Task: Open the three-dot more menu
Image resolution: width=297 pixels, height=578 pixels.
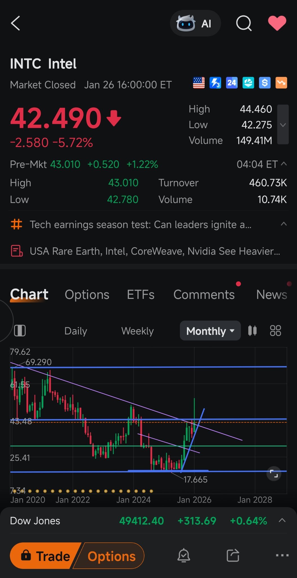Action: [282, 555]
